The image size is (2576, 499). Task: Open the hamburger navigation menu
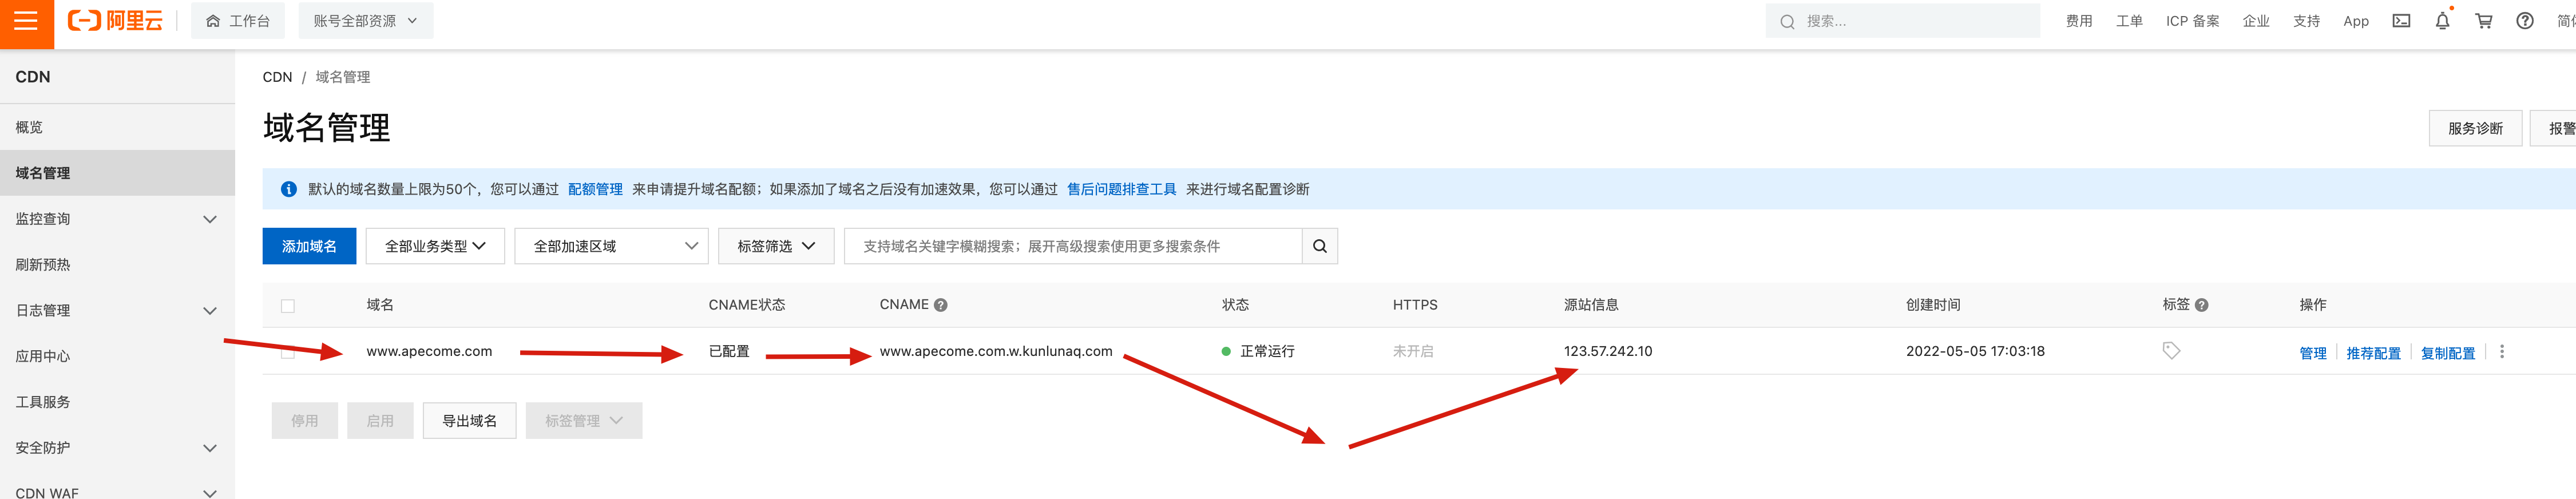click(x=26, y=21)
